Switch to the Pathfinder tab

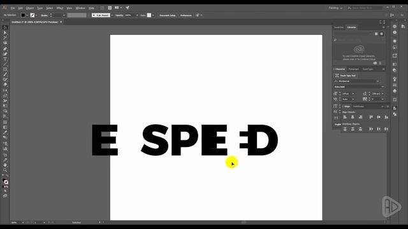click(x=358, y=106)
